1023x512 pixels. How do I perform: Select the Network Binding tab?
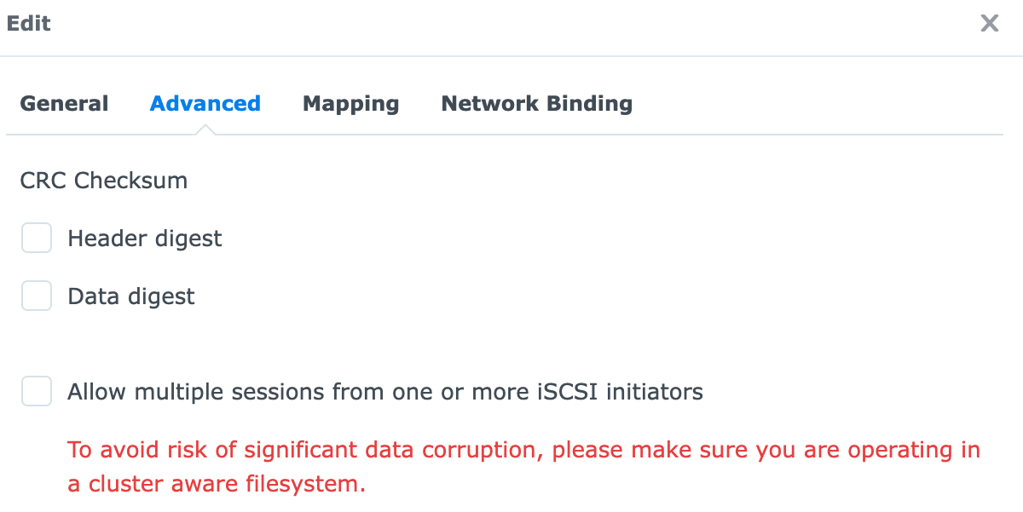(x=536, y=103)
